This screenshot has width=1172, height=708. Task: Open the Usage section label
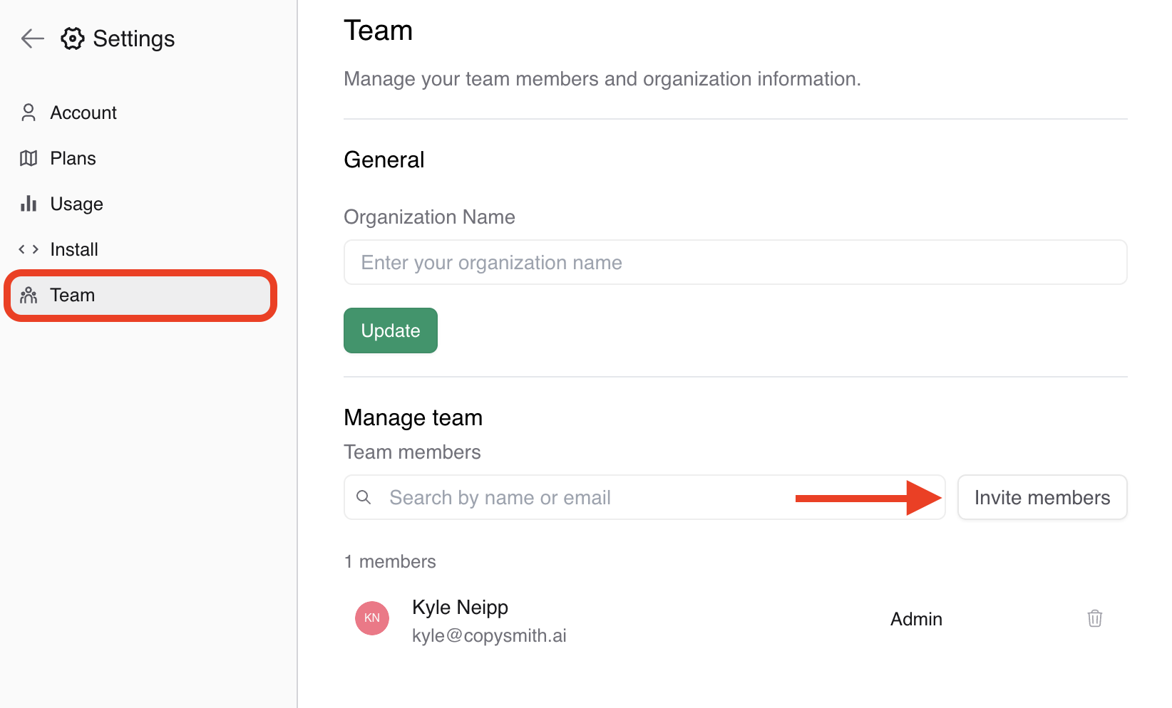(x=76, y=204)
